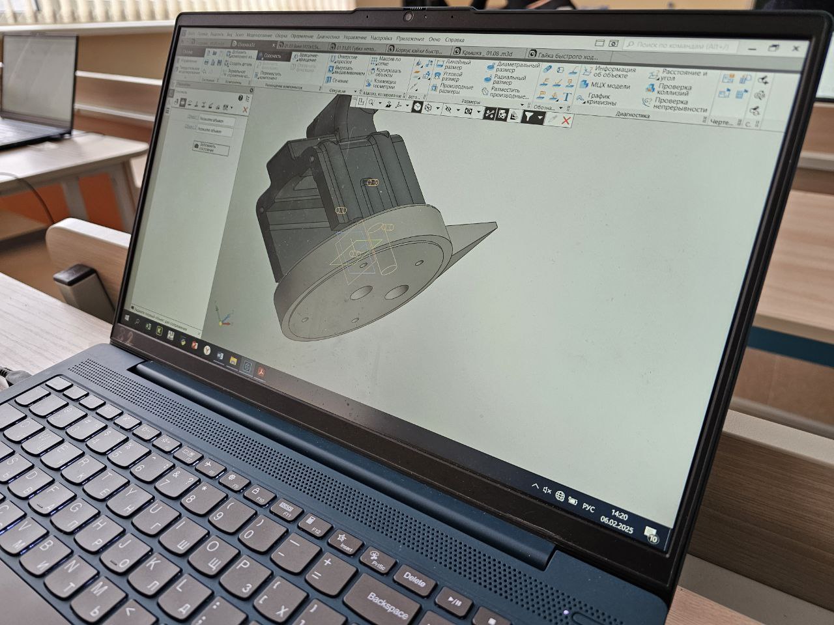Choose Производные размеры tool
Viewport: 834px width, 625px height.
pyautogui.click(x=452, y=89)
